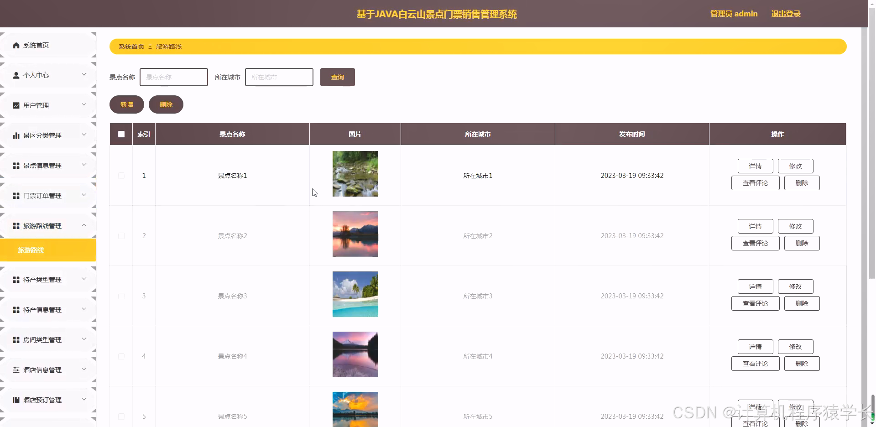Click 退出登录 in the top bar

[x=785, y=13]
